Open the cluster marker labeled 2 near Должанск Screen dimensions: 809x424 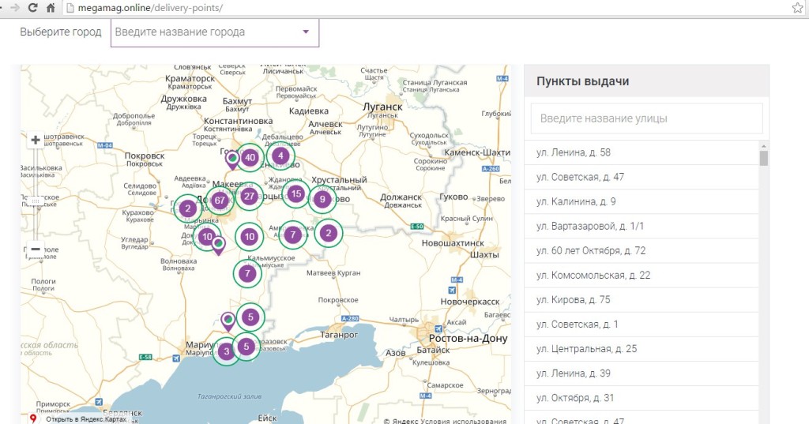(x=329, y=233)
